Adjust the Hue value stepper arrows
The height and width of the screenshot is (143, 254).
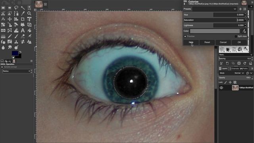(x=245, y=15)
